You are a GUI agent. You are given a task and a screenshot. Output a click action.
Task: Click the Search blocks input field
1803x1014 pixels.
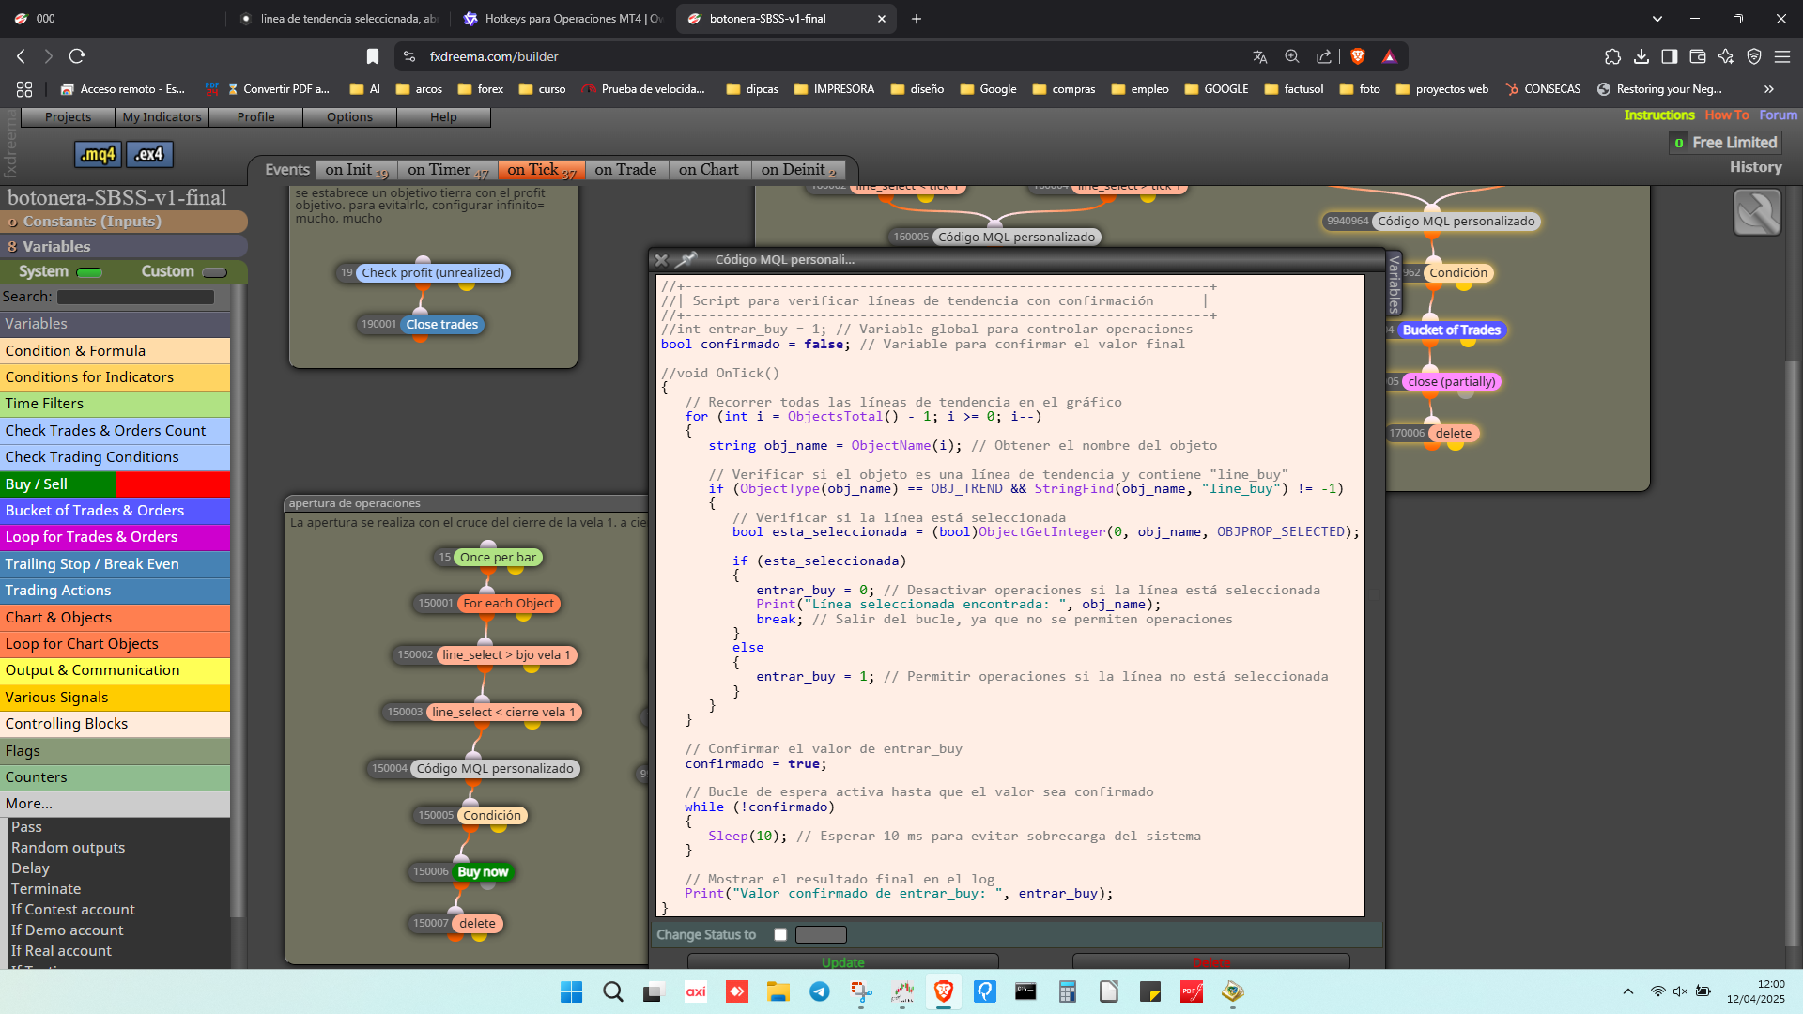coord(135,297)
